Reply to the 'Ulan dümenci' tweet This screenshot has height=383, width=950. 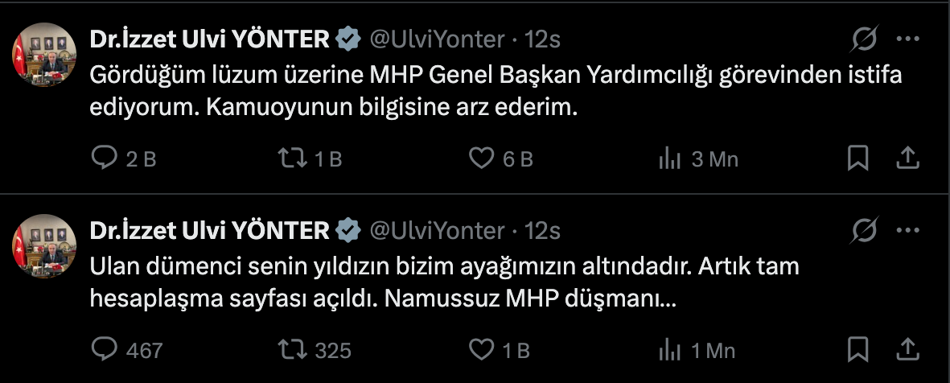point(105,350)
